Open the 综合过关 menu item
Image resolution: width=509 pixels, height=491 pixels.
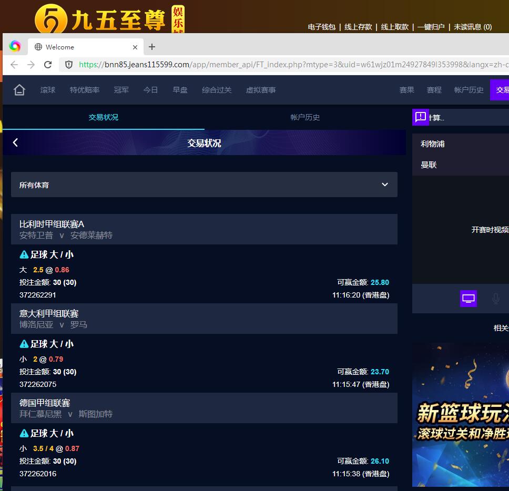point(217,90)
